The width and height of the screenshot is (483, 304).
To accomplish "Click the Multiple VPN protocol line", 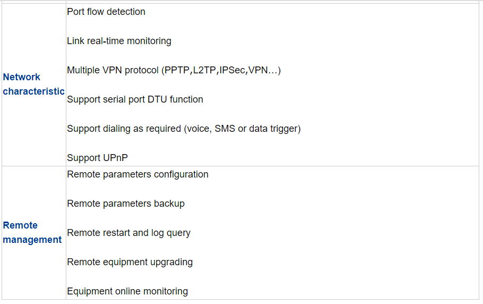I will pos(174,70).
